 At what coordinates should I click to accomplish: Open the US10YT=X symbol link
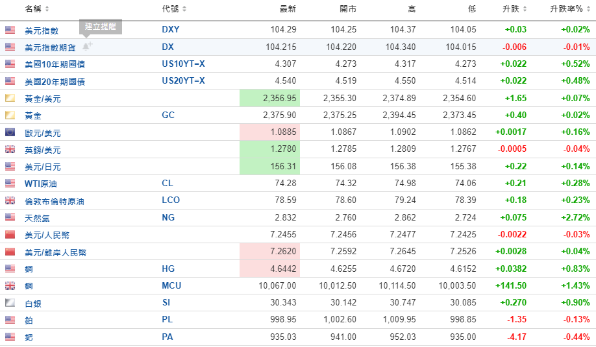[184, 64]
